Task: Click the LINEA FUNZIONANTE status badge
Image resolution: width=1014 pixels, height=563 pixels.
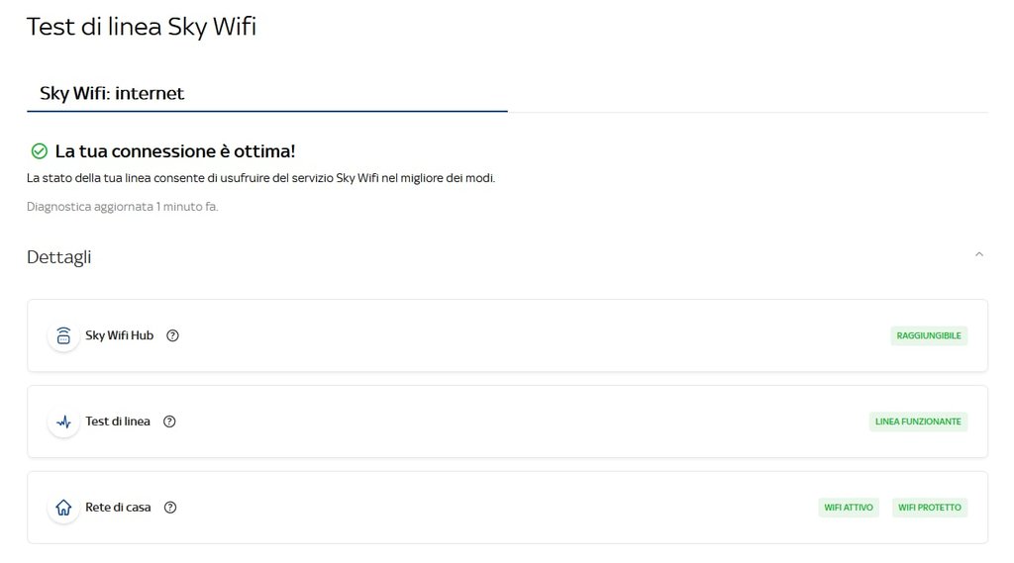Action: [x=918, y=422]
